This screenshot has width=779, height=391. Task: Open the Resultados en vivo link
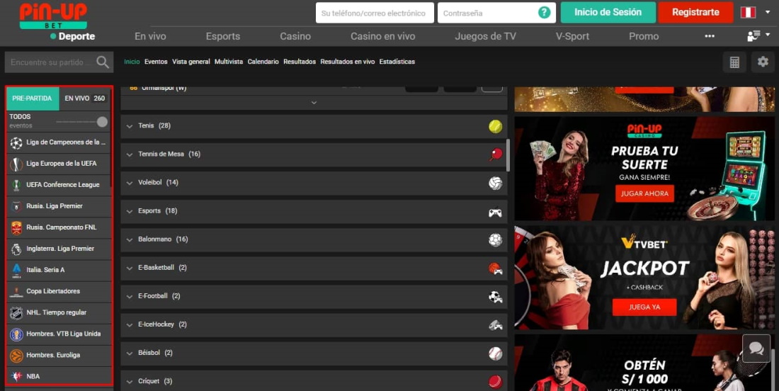click(x=347, y=62)
